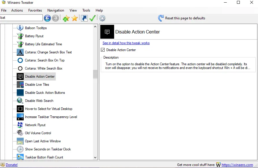Click the Donate! link
This screenshot has width=258, height=168.
click(x=12, y=165)
